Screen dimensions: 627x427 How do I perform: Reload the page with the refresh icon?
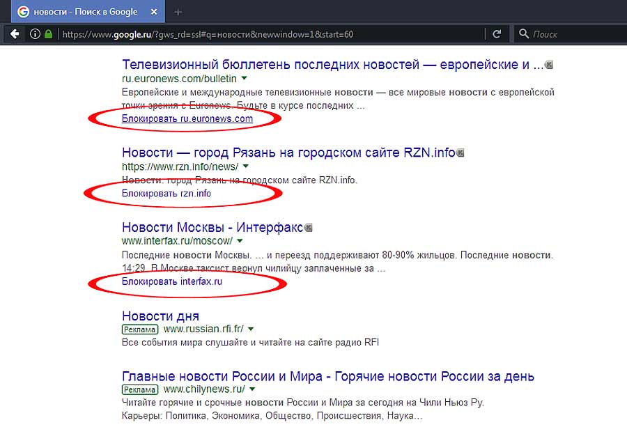(497, 34)
